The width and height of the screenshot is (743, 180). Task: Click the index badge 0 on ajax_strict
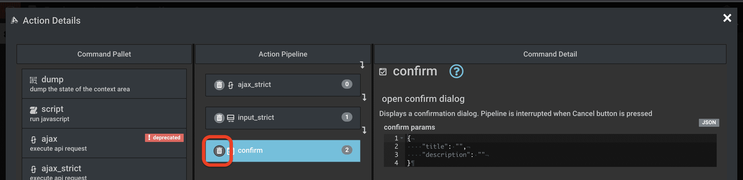347,84
